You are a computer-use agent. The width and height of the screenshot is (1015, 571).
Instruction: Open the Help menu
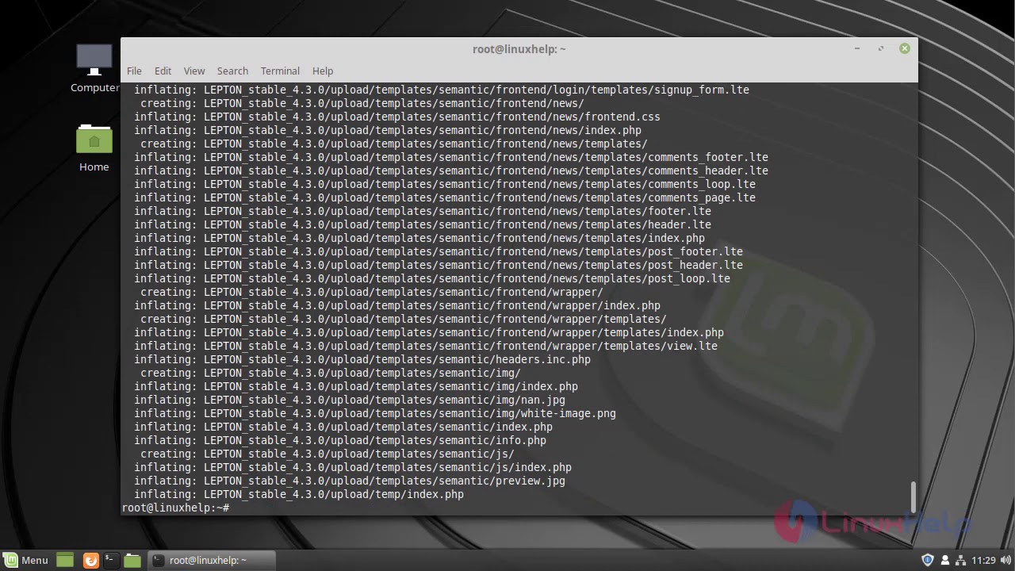(323, 71)
